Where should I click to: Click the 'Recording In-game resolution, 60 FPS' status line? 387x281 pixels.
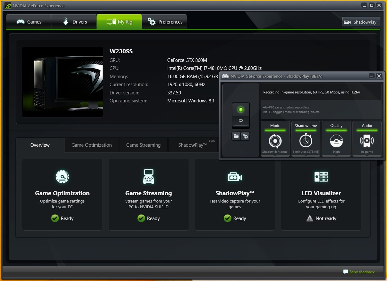(x=312, y=92)
